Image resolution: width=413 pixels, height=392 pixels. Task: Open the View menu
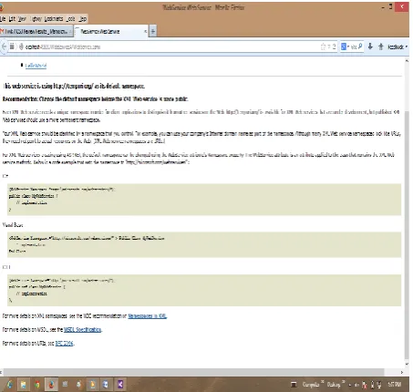pyautogui.click(x=22, y=19)
